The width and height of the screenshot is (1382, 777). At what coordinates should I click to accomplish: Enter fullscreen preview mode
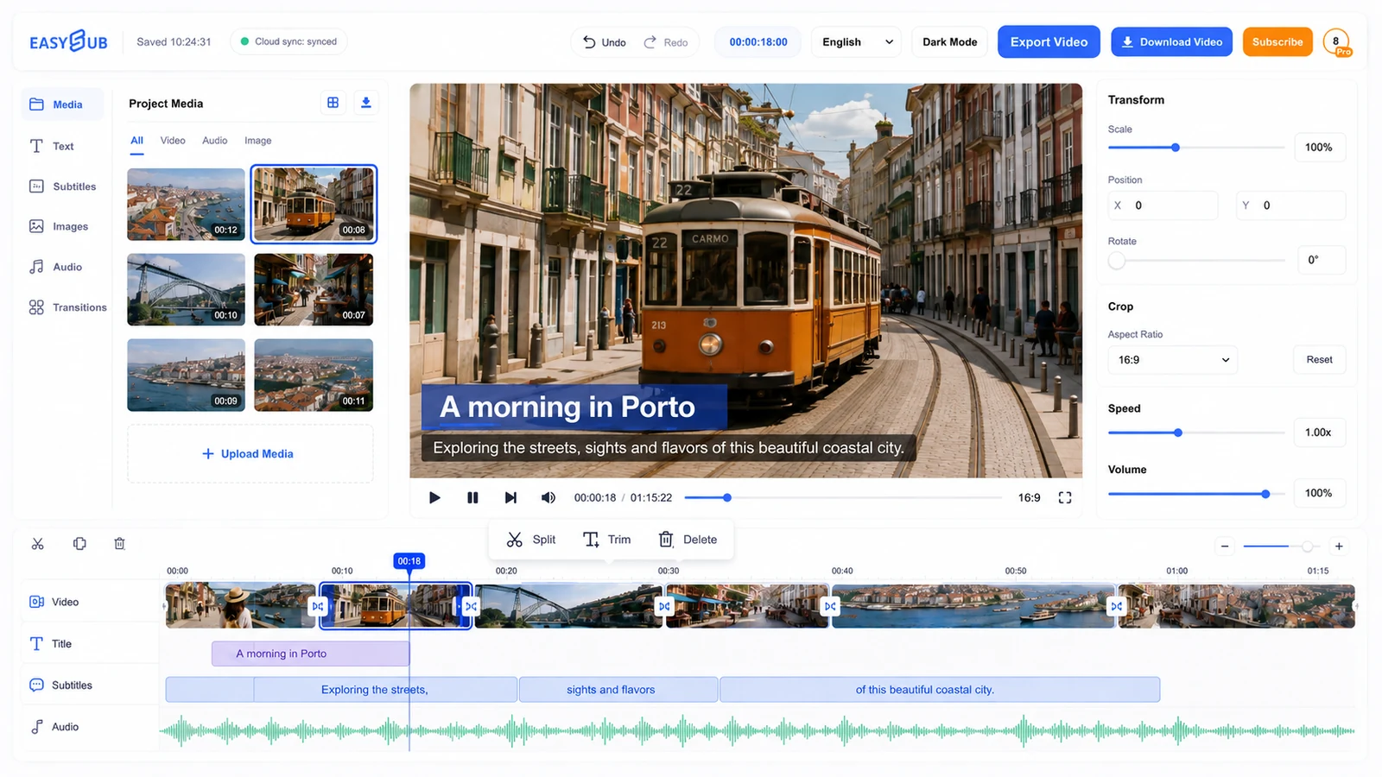(1065, 497)
